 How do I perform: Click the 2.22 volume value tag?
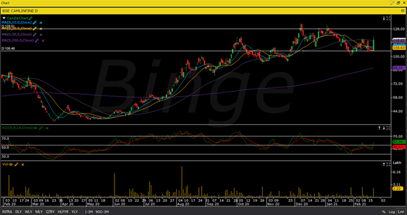[x=397, y=188]
